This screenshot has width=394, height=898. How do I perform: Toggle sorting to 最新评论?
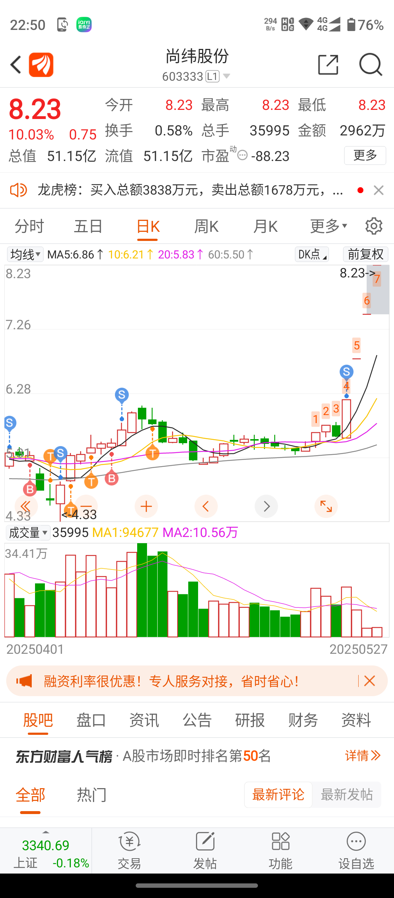(x=278, y=795)
